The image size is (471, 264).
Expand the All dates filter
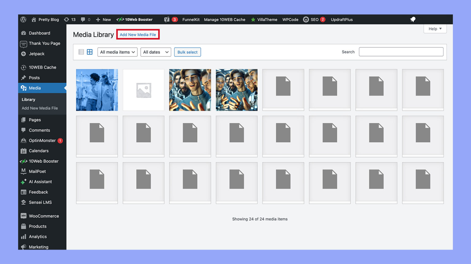pos(155,52)
